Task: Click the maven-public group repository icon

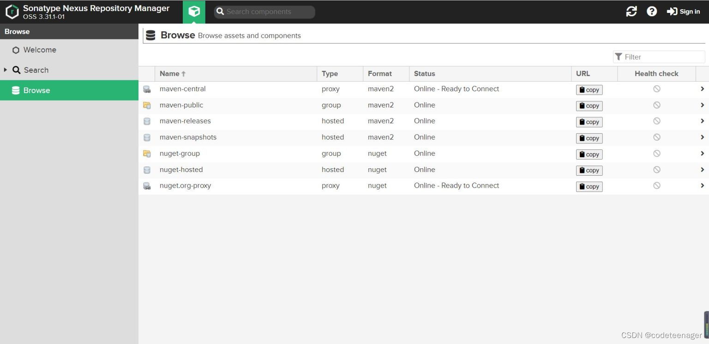Action: click(x=147, y=106)
